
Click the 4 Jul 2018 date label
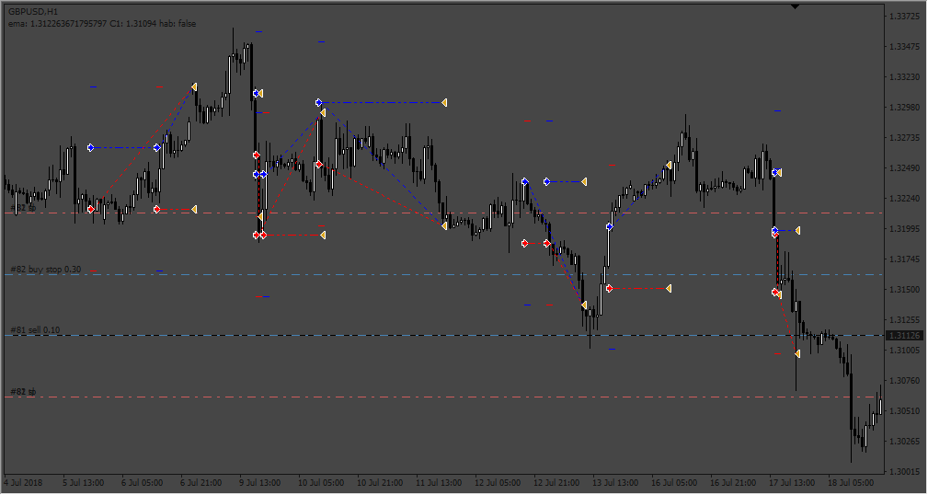click(22, 482)
